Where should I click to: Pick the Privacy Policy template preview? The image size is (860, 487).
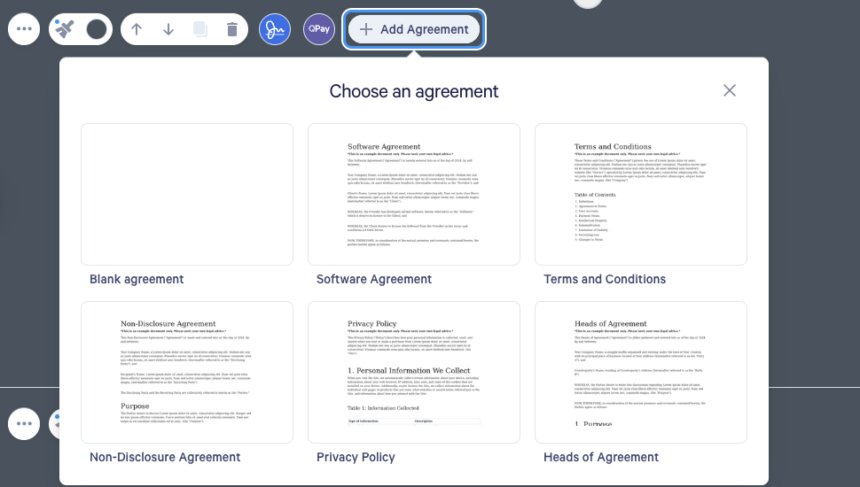pos(414,372)
